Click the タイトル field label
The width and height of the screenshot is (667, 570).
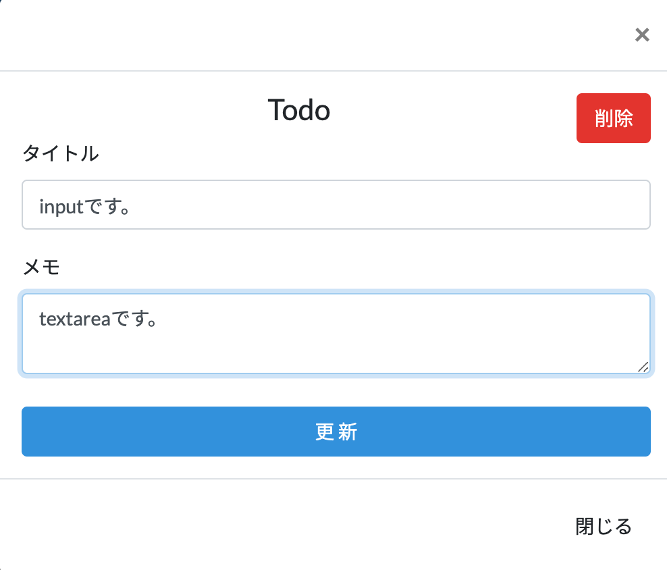tap(61, 154)
